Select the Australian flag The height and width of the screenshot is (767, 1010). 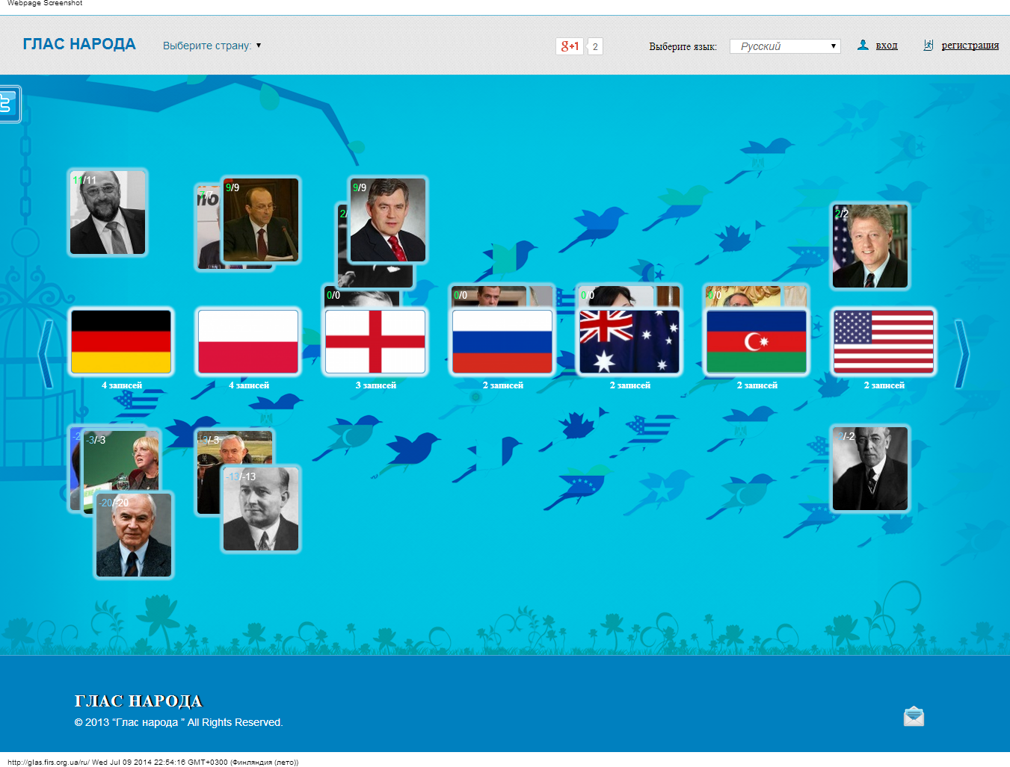[x=629, y=341]
